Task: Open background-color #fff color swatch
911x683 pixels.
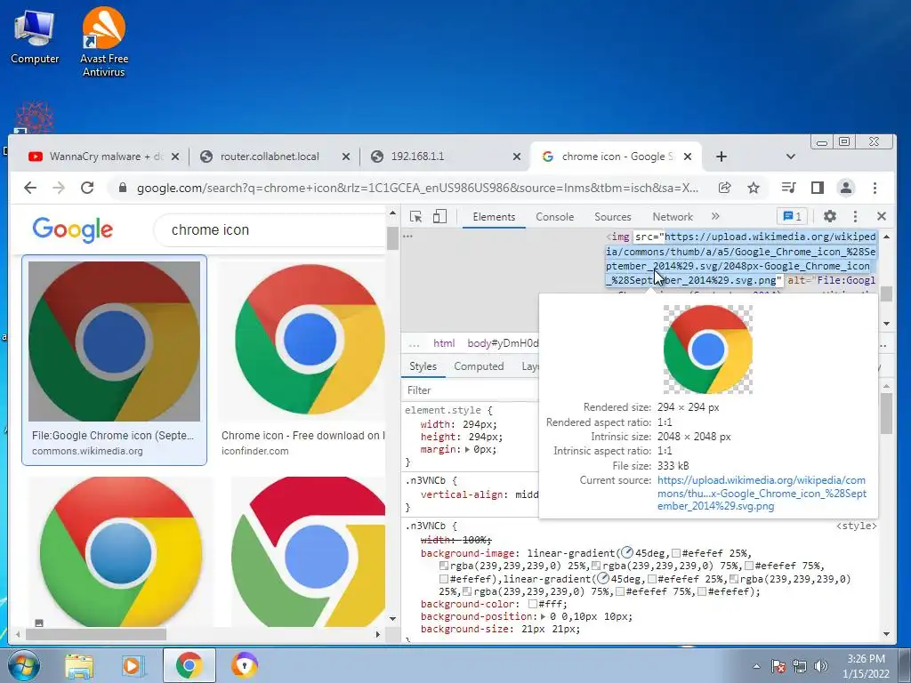Action: [533, 604]
